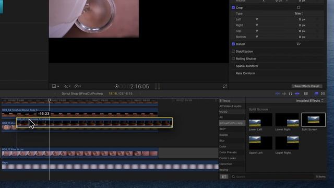
Task: Open the Installed Effects popup menu
Action: 309,101
